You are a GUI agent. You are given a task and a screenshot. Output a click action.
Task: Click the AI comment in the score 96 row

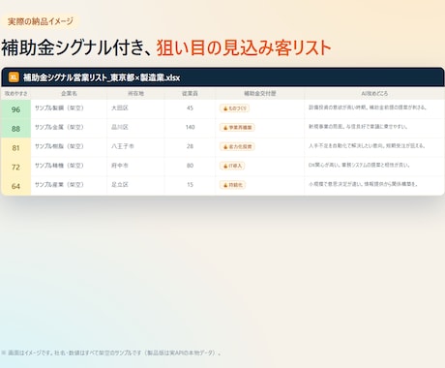(368, 107)
